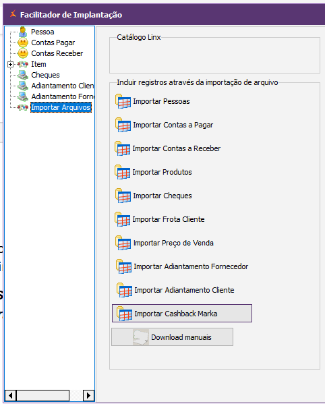Click the Contas Pagar sad face icon
The image size is (325, 406).
coord(23,42)
